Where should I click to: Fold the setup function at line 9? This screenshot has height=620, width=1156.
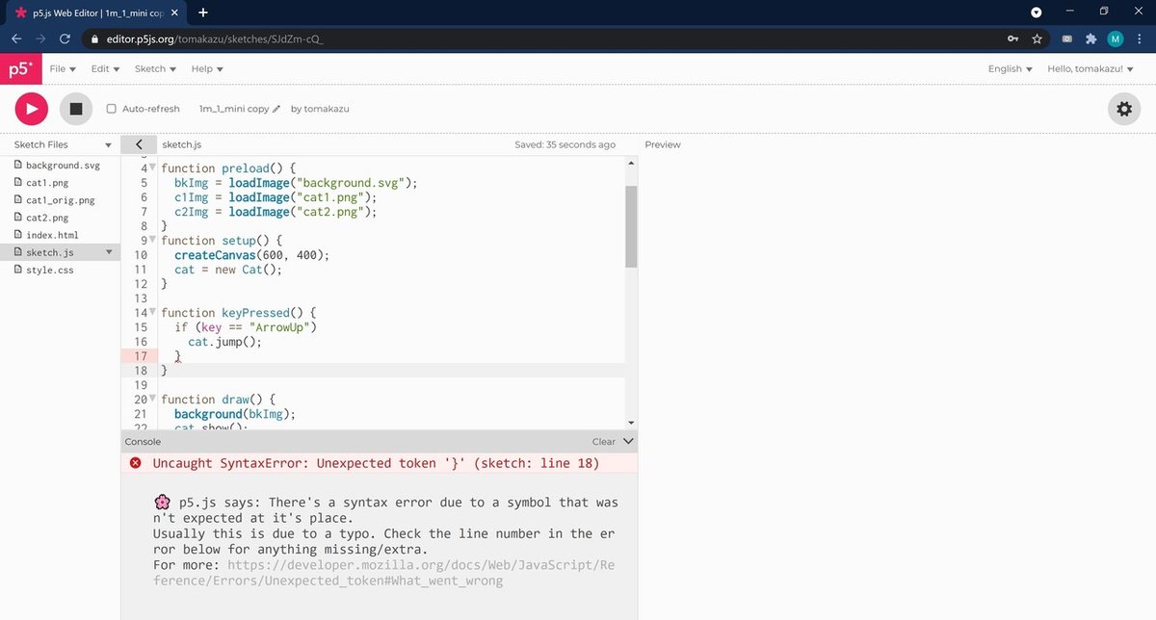coord(152,240)
